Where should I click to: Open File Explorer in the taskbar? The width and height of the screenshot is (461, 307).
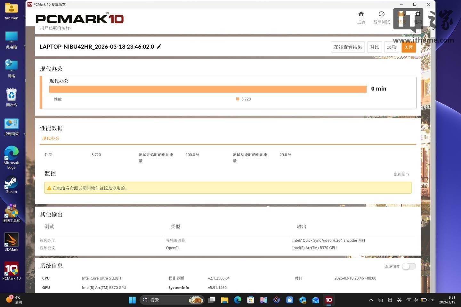point(224,300)
